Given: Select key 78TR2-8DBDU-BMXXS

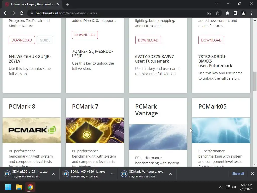Looking at the screenshot, I should click(x=212, y=59).
